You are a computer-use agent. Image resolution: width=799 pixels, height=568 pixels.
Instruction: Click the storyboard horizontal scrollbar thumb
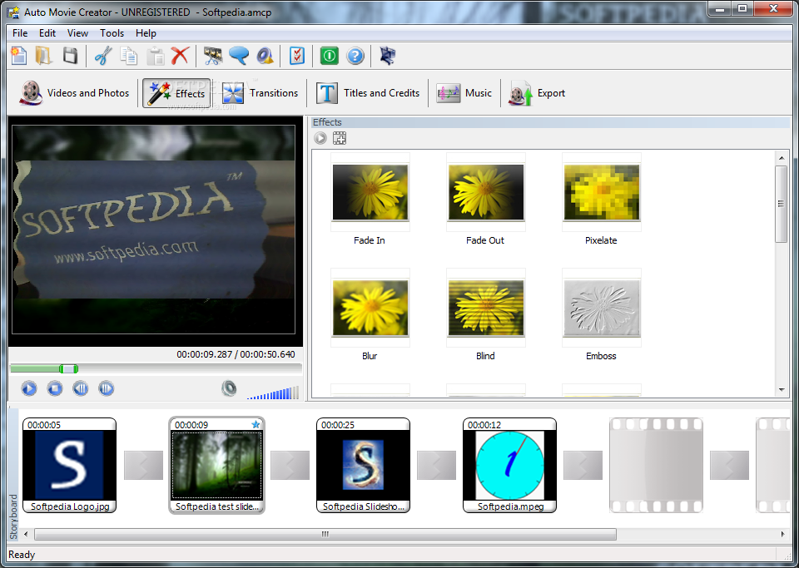(x=325, y=534)
